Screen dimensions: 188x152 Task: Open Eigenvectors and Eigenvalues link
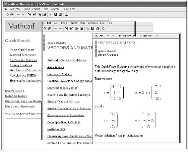click(66, 116)
